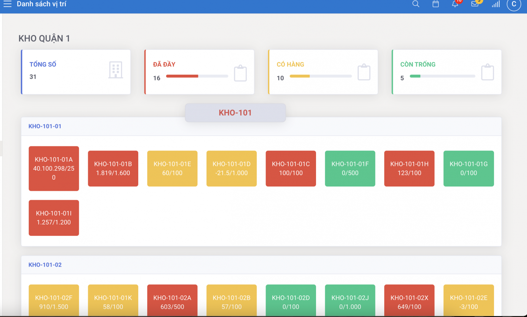
Task: Open the hamburger navigation menu
Action: click(7, 4)
